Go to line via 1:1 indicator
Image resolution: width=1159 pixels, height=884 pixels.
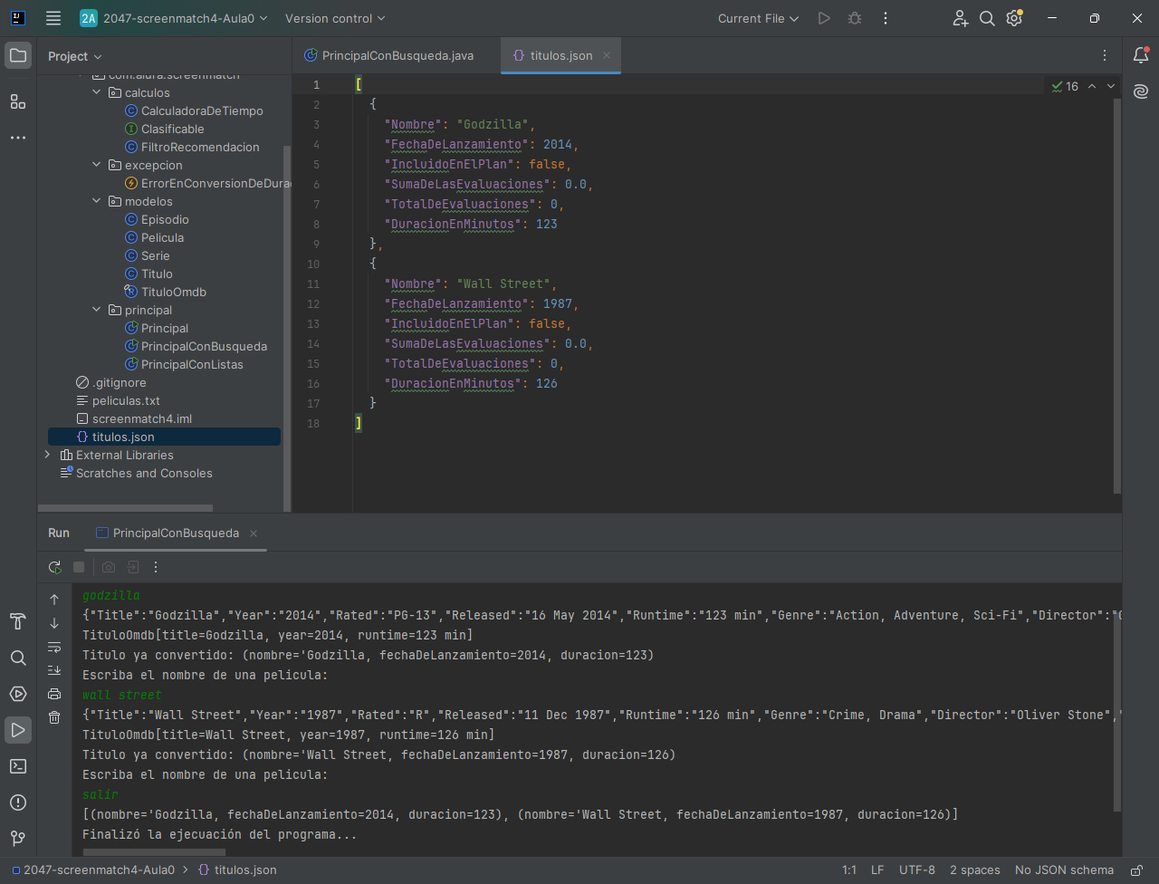(849, 870)
